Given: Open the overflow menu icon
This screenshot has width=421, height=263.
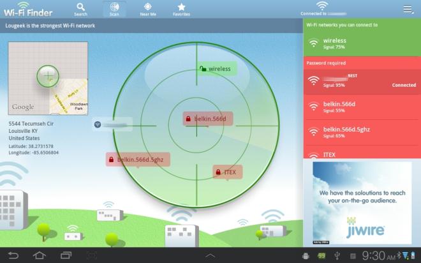Looking at the screenshot, I should pyautogui.click(x=408, y=9).
